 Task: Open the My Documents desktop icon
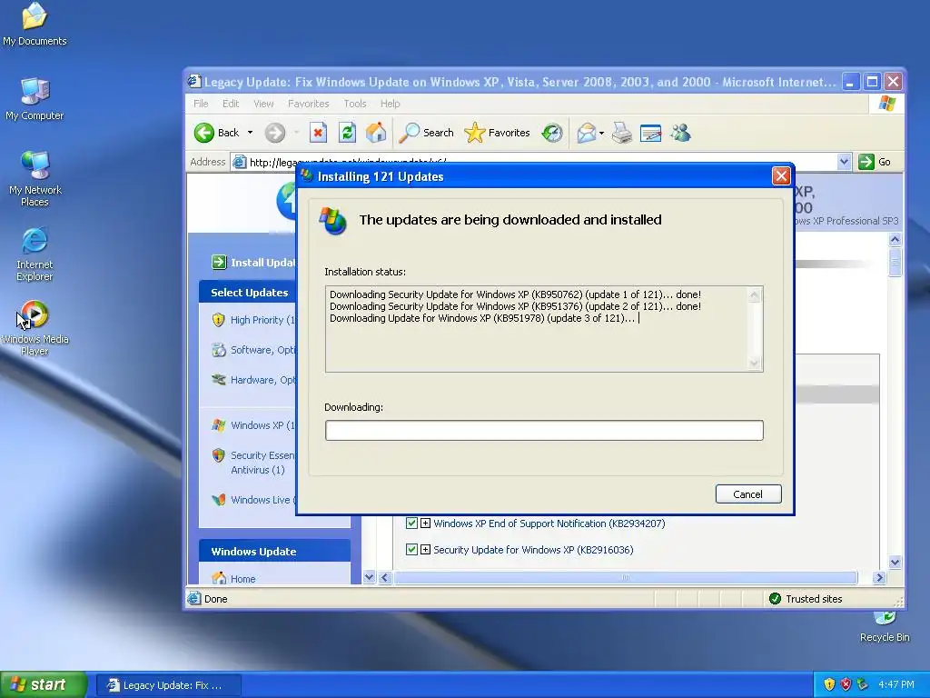click(x=35, y=25)
